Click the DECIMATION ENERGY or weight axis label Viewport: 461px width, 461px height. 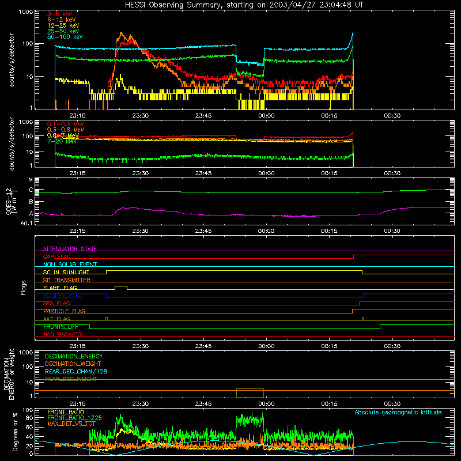point(9,375)
